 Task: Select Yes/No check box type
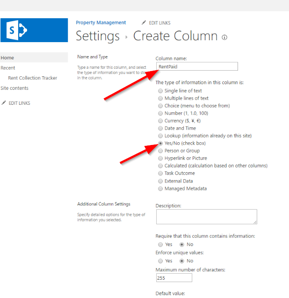(160, 143)
